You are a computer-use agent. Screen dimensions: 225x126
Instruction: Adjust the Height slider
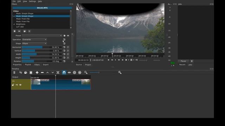click(42, 58)
